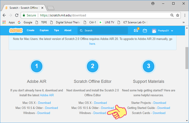Download Scratch Offline Editor for Windows

(x=100, y=113)
